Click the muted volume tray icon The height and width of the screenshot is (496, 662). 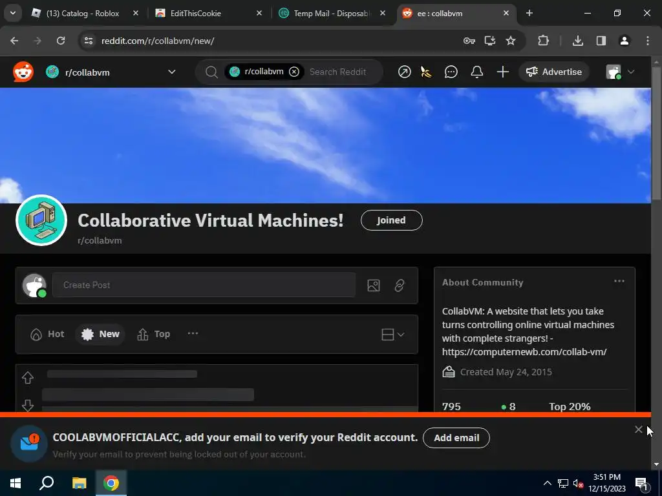[x=578, y=483]
